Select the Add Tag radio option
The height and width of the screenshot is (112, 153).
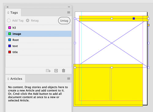click(9, 21)
